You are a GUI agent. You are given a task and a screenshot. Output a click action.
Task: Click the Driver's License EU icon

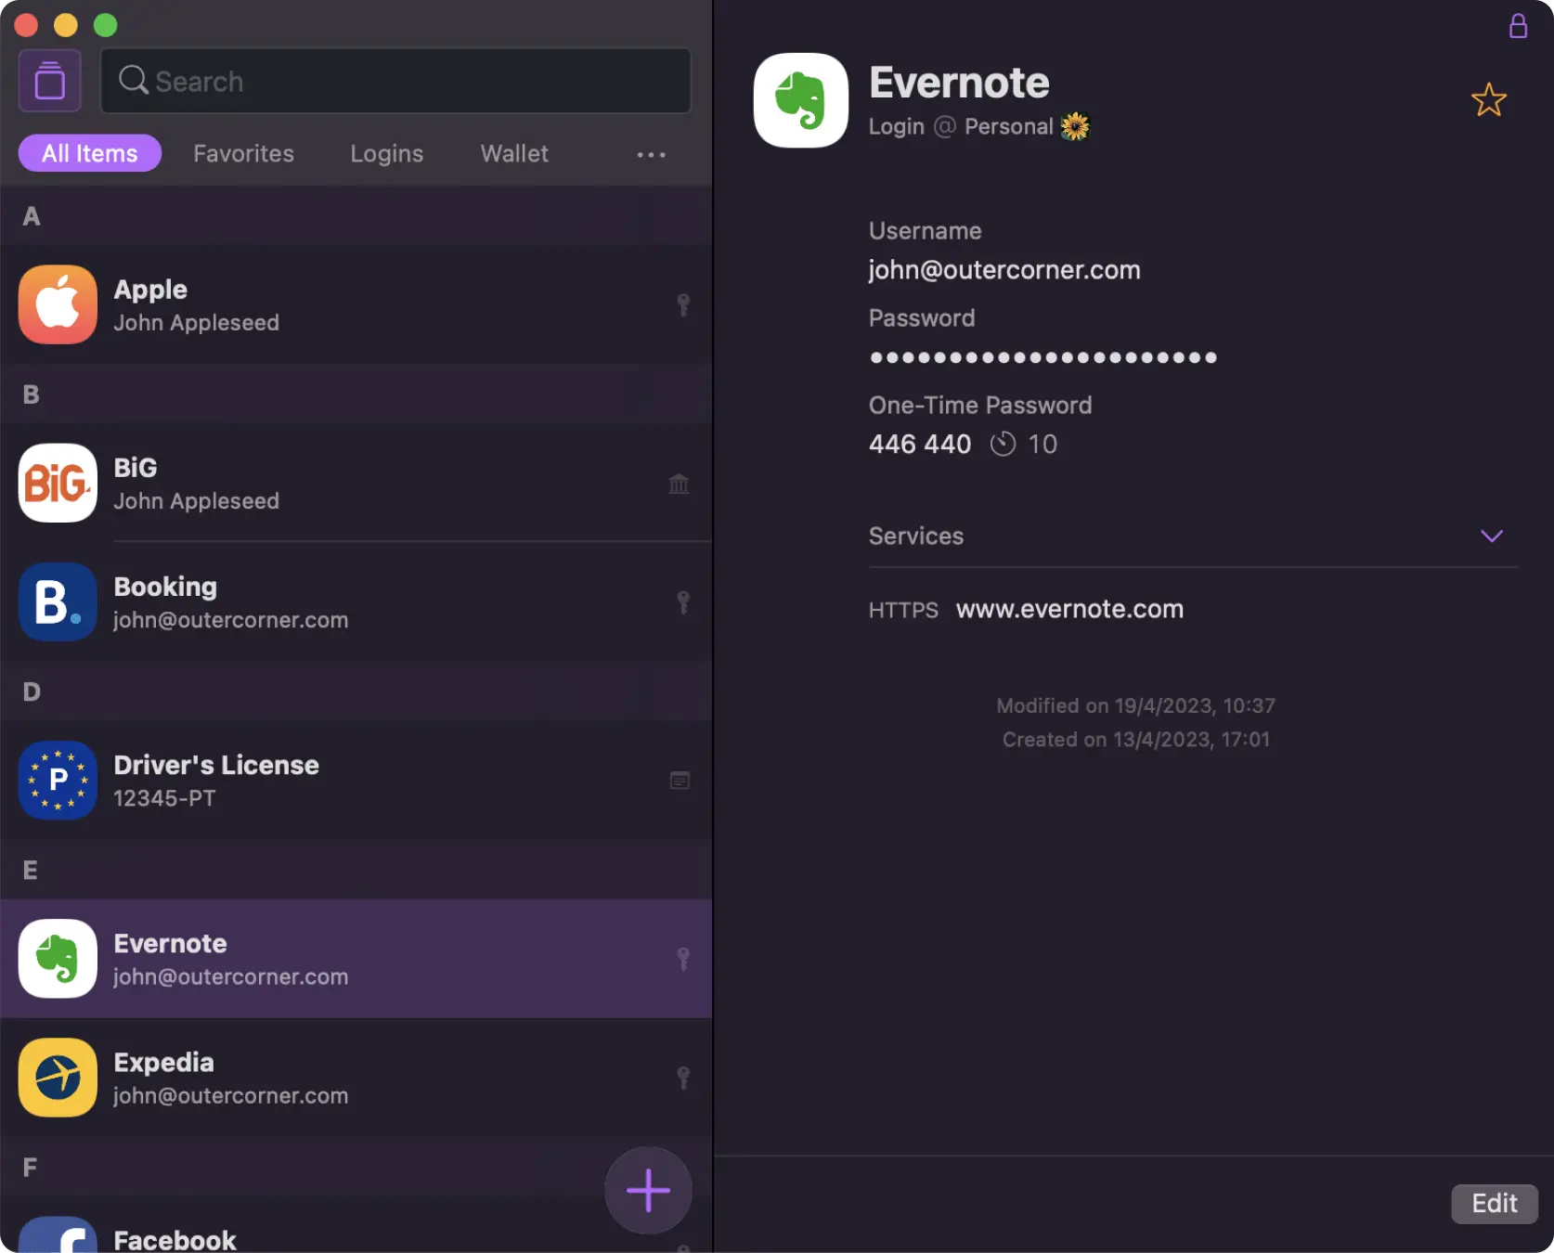(58, 780)
